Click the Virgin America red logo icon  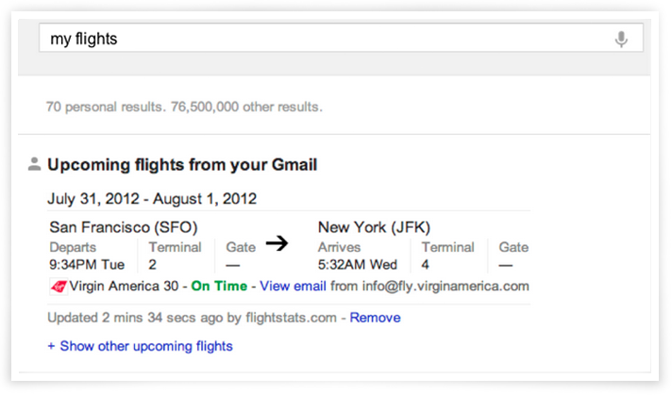(58, 286)
